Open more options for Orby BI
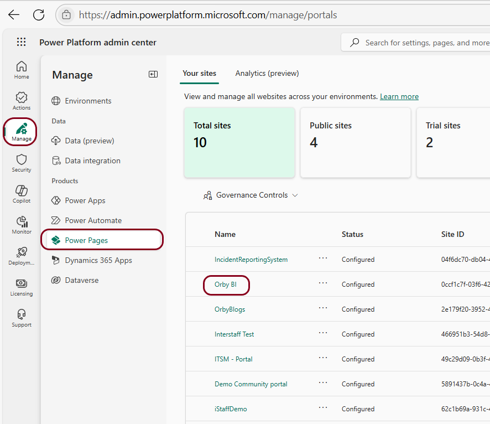The width and height of the screenshot is (490, 424). point(323,283)
